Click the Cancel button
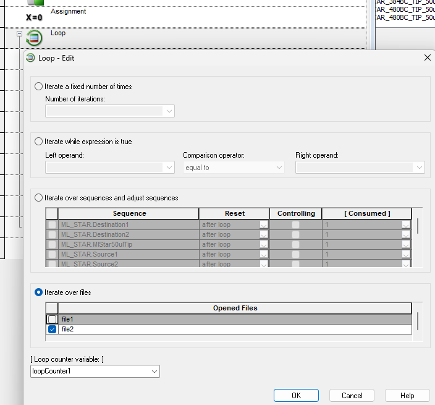Screen dimensions: 435x405 tap(352, 395)
